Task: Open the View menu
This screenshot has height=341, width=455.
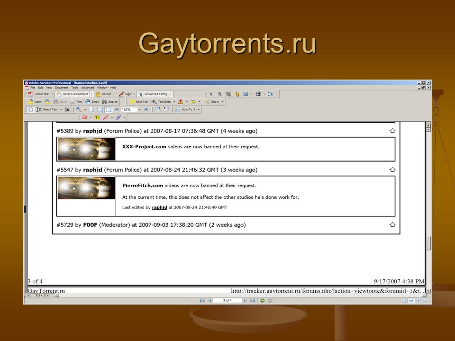Action: [x=49, y=88]
